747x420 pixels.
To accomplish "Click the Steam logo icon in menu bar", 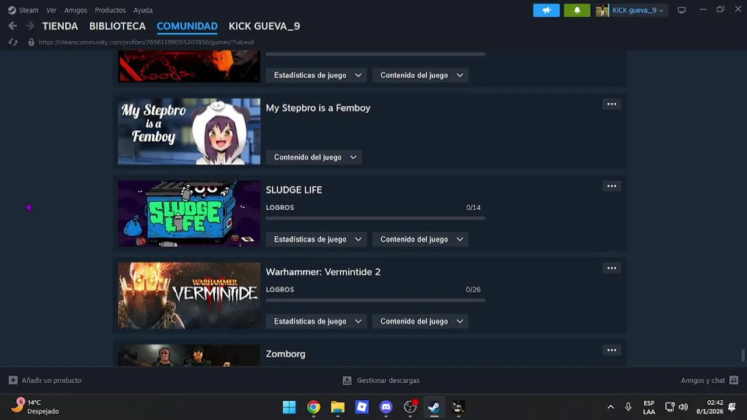I will pos(12,10).
